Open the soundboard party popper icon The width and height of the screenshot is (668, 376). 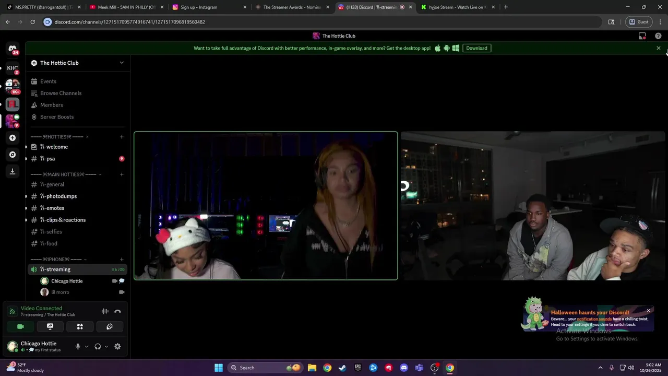[x=110, y=326]
